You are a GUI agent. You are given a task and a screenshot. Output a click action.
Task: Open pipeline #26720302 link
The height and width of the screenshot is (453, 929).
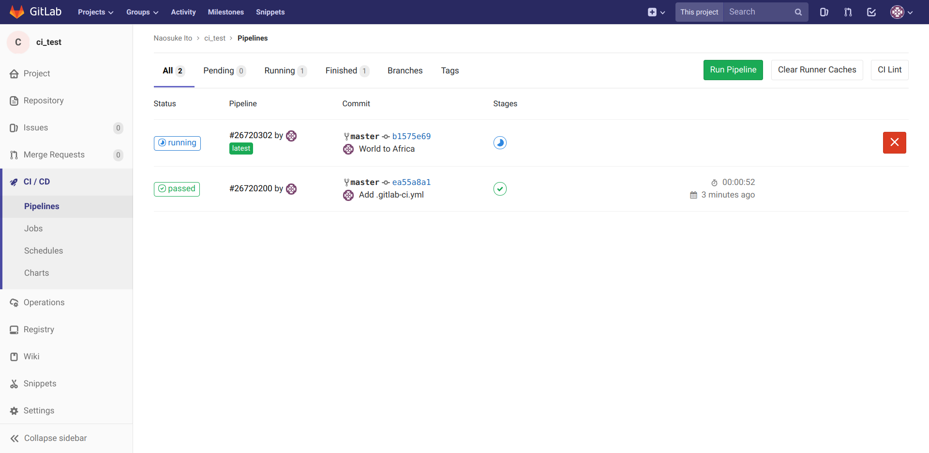[x=251, y=135]
